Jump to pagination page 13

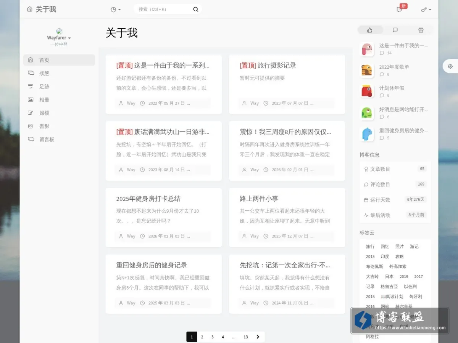tap(246, 337)
